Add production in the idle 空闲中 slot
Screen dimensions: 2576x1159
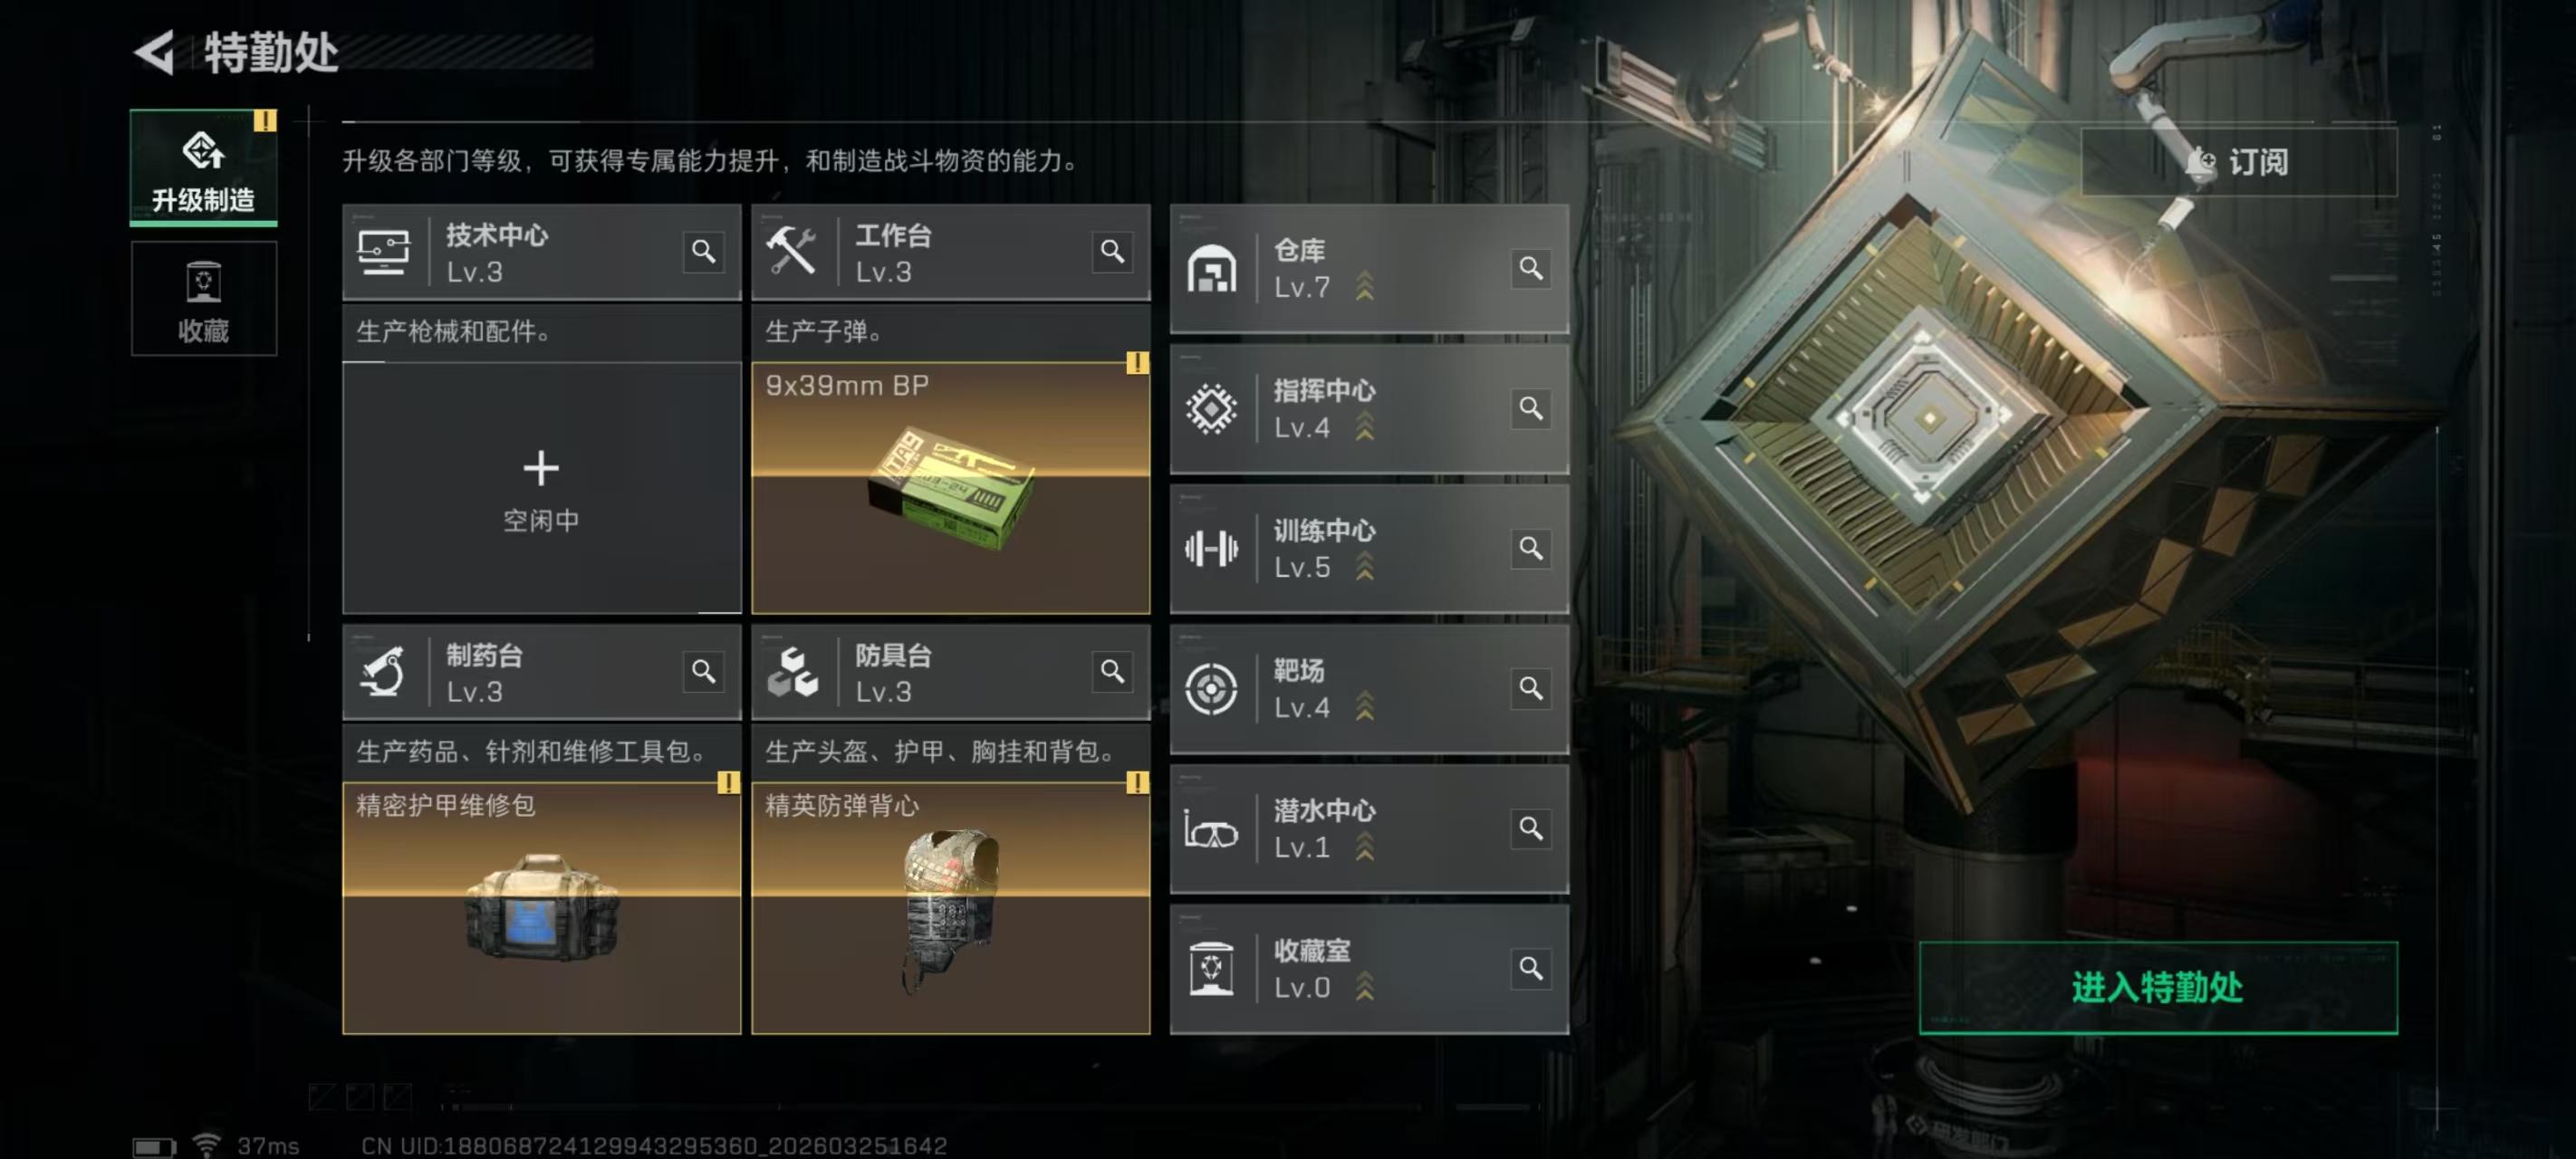(541, 488)
